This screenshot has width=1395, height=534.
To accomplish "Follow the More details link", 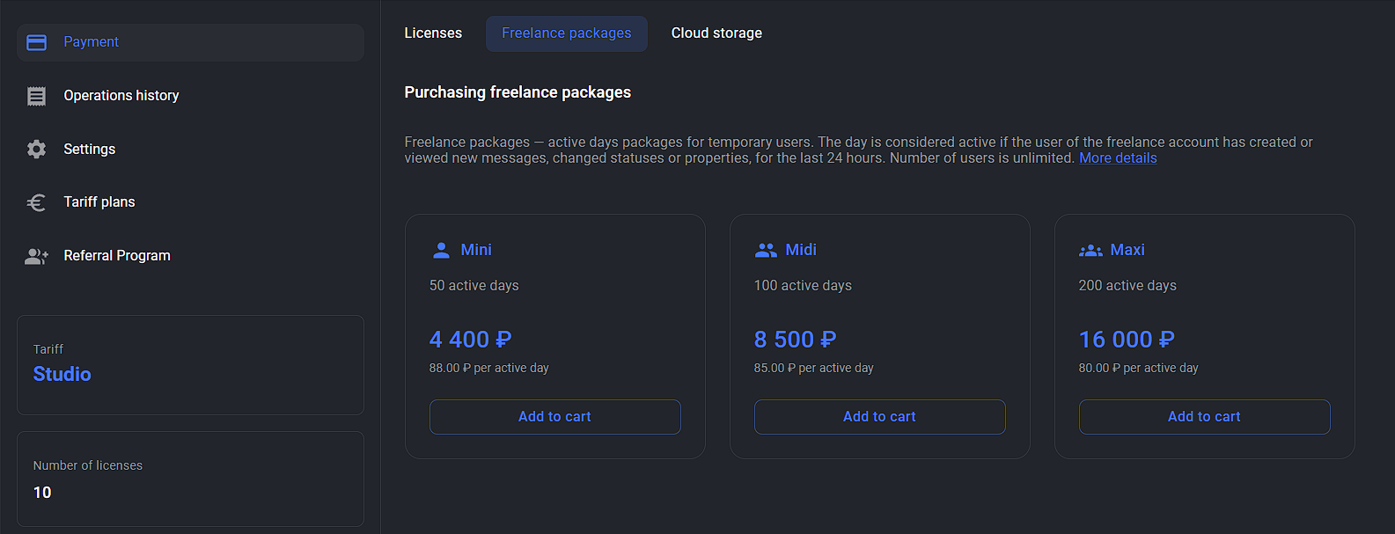I will tap(1118, 158).
